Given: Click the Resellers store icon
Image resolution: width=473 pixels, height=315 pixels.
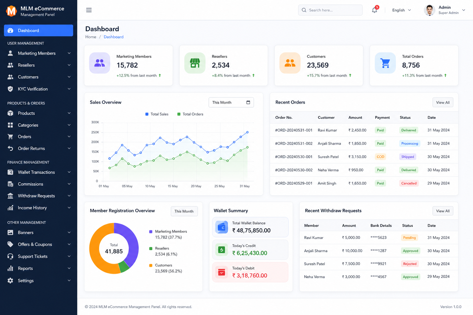Looking at the screenshot, I should (x=195, y=63).
